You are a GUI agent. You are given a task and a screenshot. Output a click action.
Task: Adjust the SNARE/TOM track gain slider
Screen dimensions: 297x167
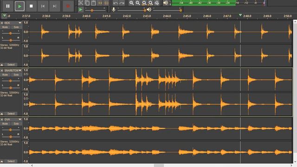[x=10, y=81]
